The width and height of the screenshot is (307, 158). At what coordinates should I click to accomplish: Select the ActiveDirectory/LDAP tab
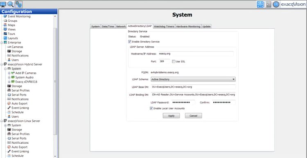click(x=140, y=26)
